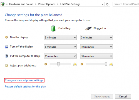Screen dimensions: 139x100
Task: Open Put computer to sleep battery dropdown
Action: pyautogui.click(x=60, y=56)
